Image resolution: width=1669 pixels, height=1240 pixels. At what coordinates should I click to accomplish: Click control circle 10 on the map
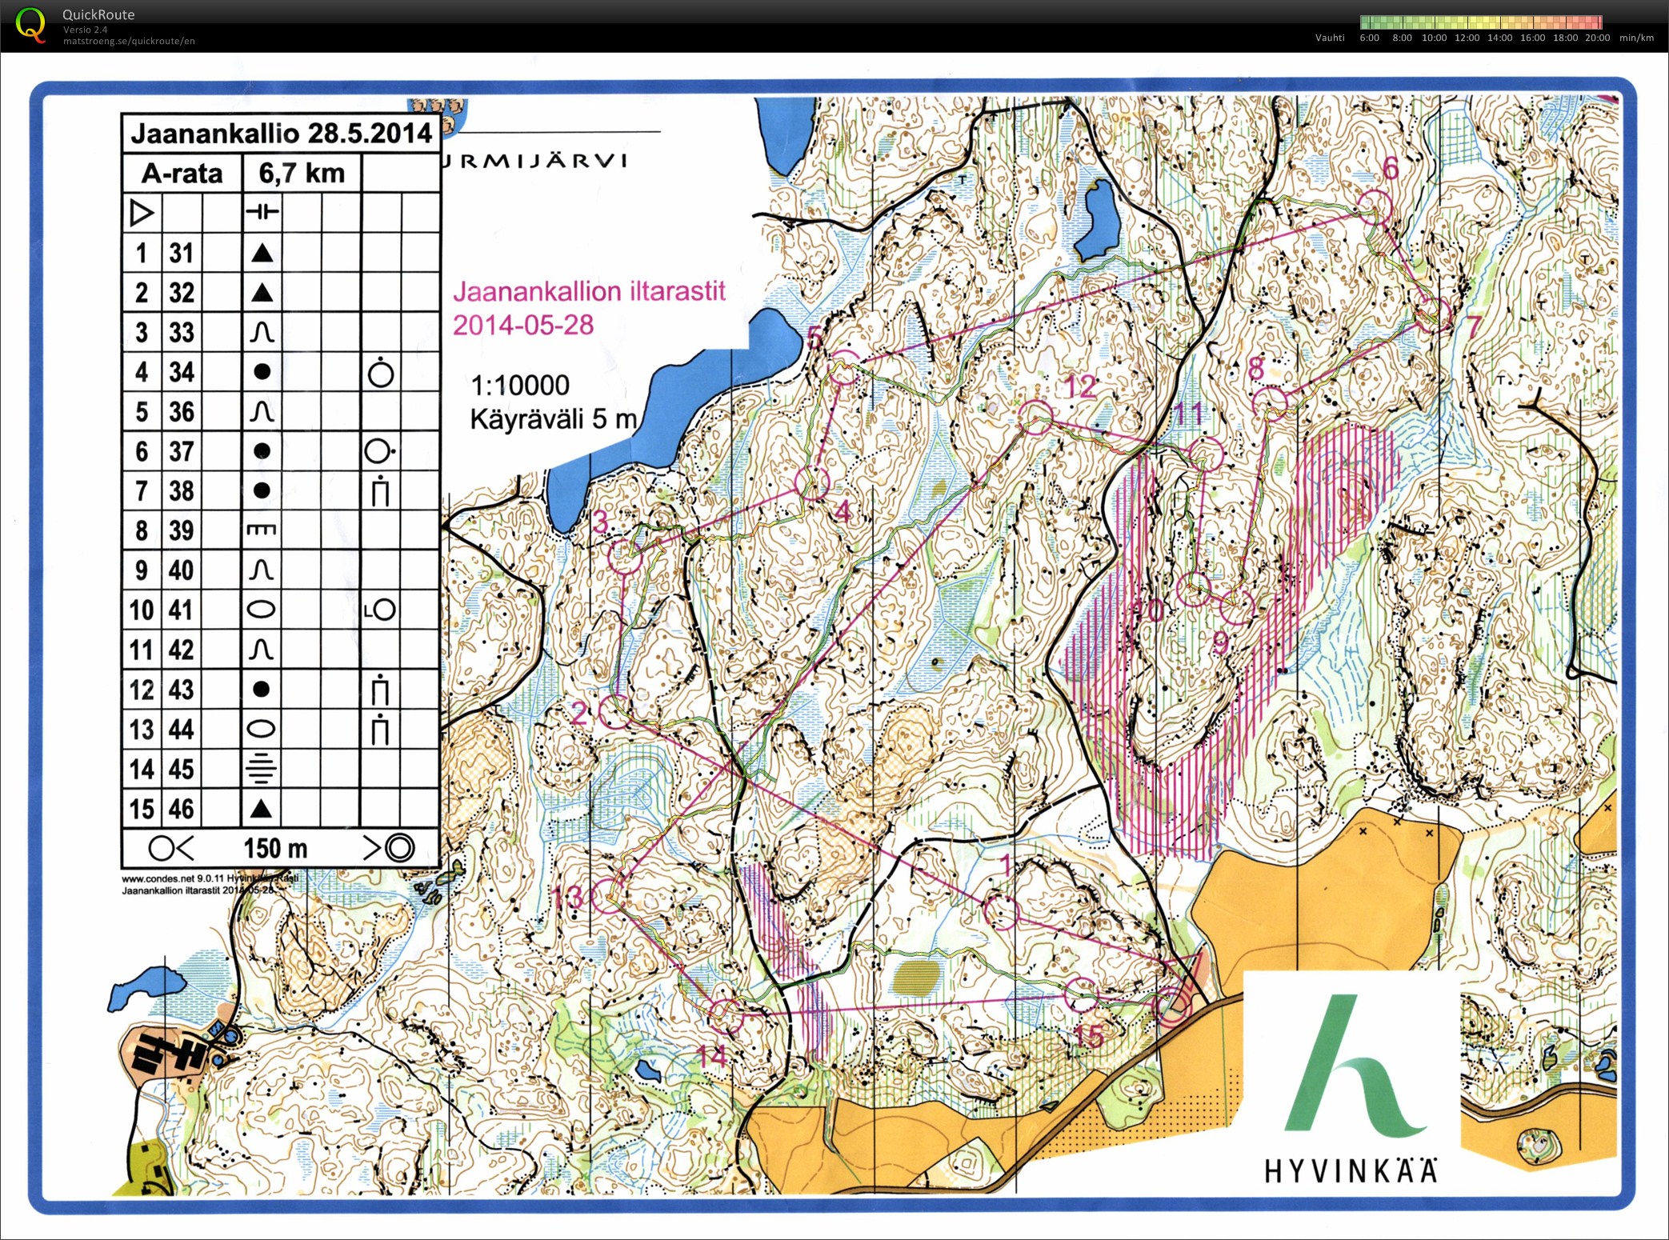pos(1194,590)
